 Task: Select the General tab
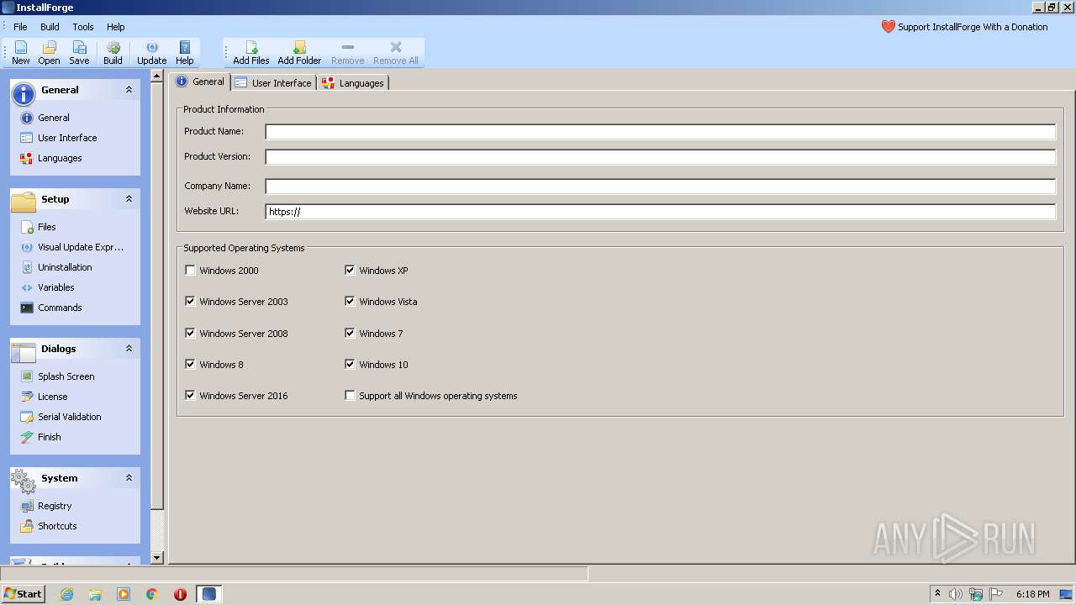pyautogui.click(x=200, y=82)
